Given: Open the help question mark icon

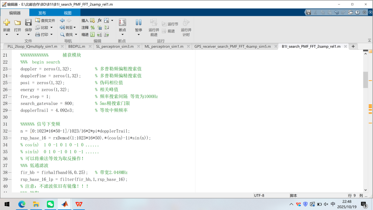Looking at the screenshot, I should [x=357, y=12].
